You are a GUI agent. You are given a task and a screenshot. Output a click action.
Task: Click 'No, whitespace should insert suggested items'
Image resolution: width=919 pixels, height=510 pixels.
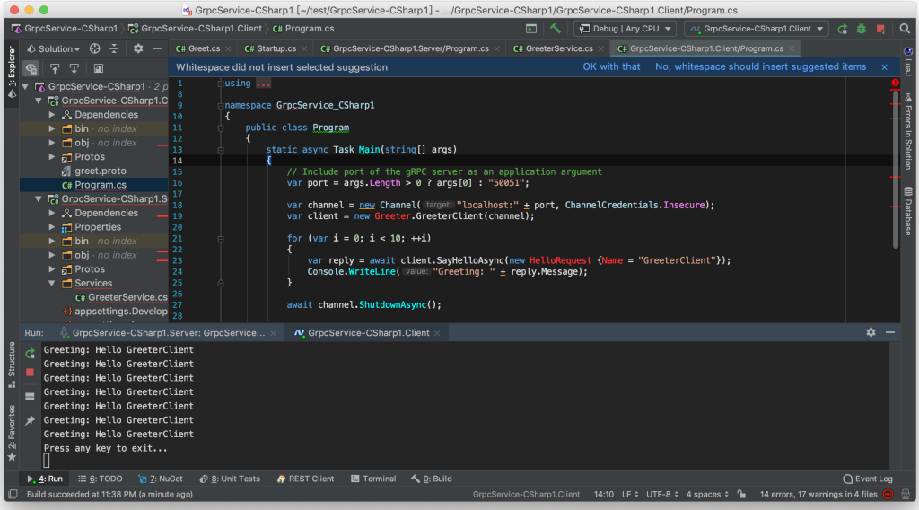[x=760, y=66]
